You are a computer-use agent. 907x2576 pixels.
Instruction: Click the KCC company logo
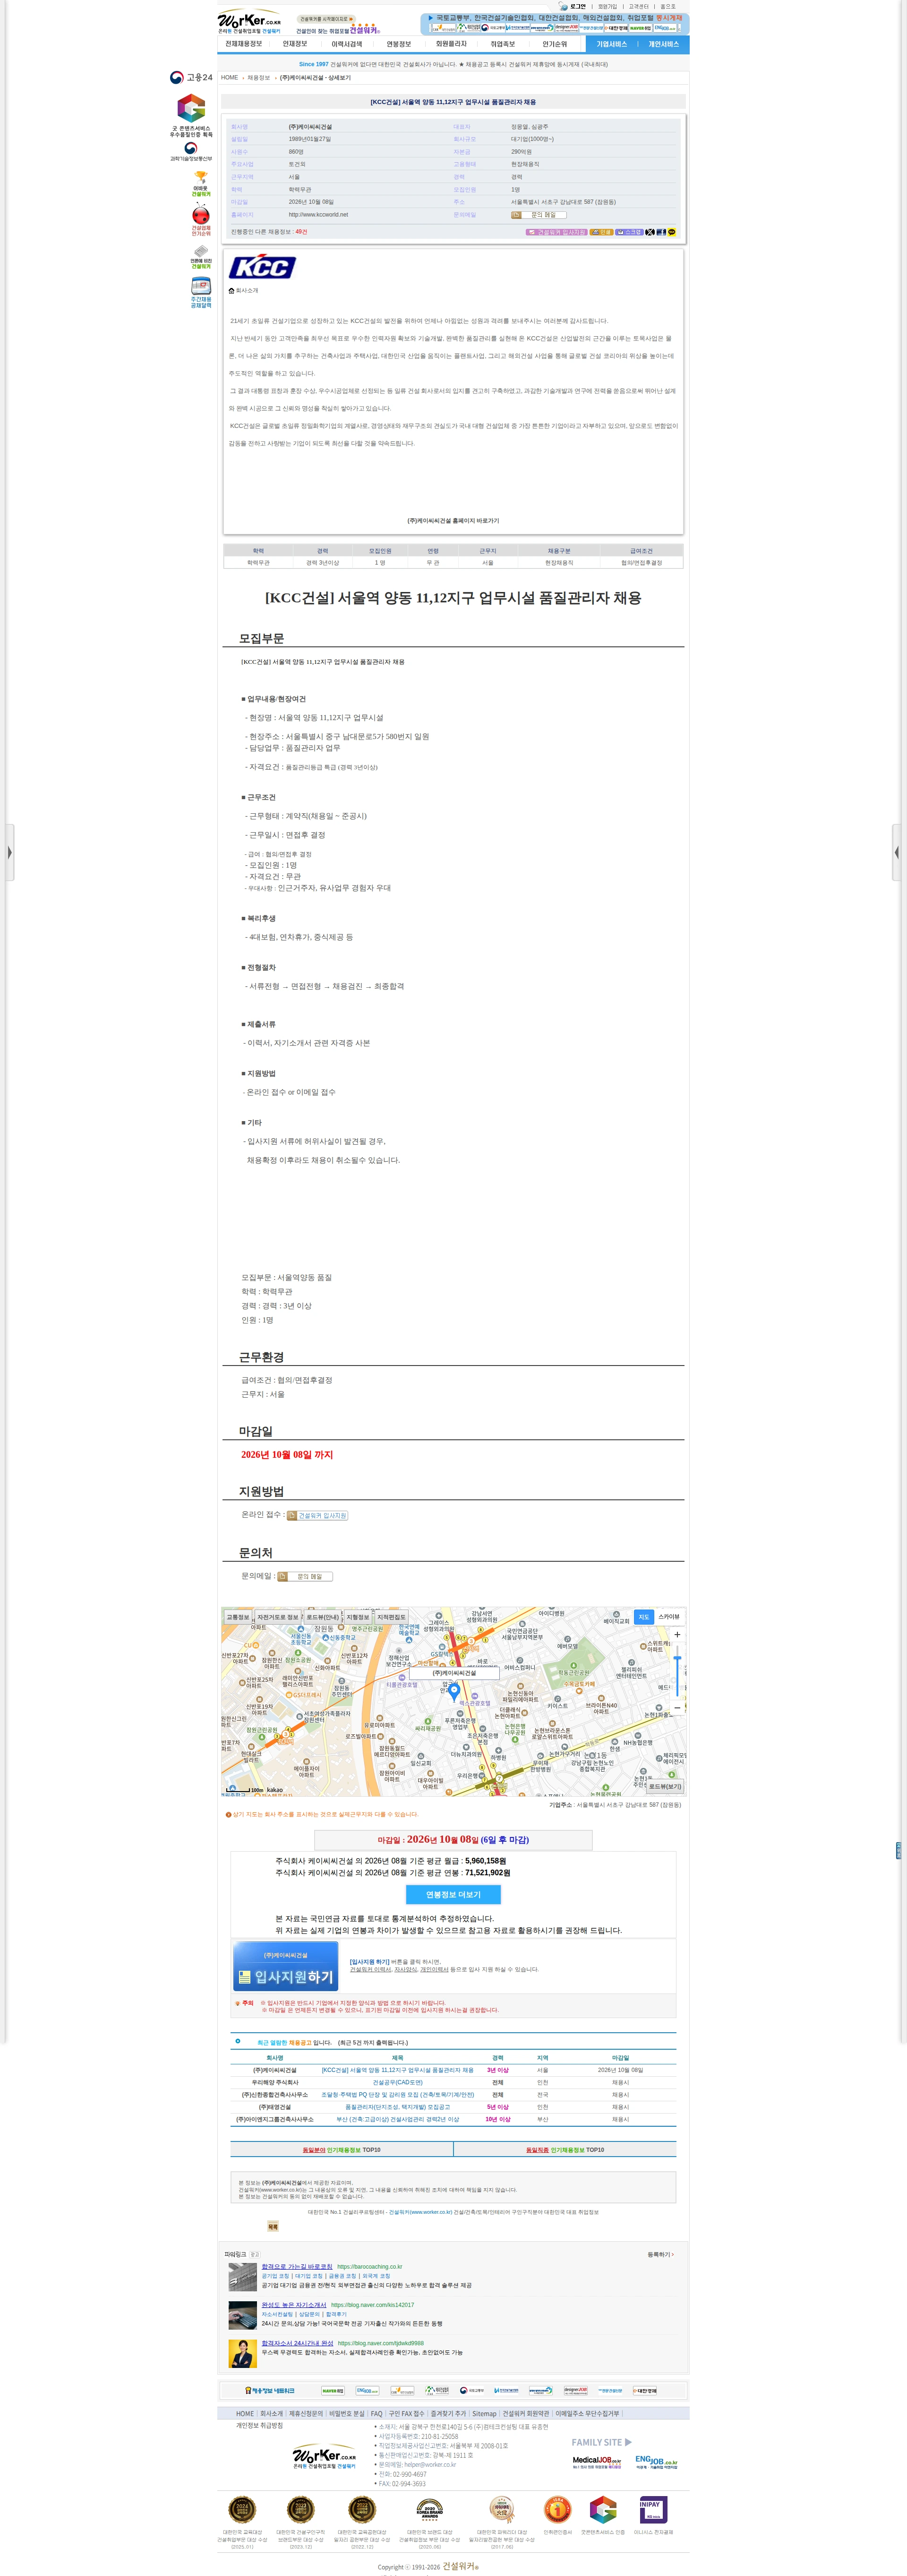[x=262, y=267]
